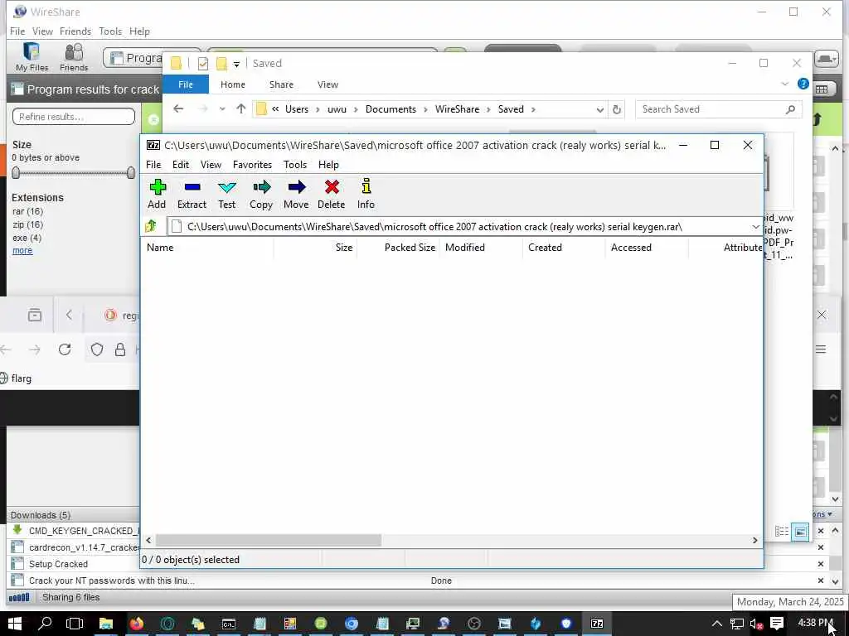Expand the Explorer ribbon chevron
Screen dimensions: 849x636
tap(784, 84)
